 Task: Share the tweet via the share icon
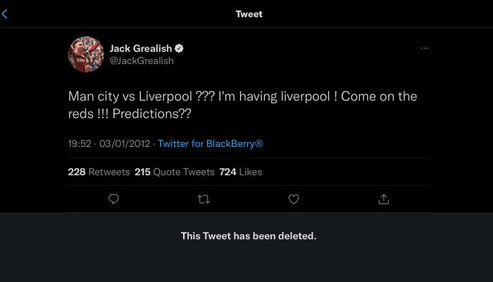[x=384, y=200]
